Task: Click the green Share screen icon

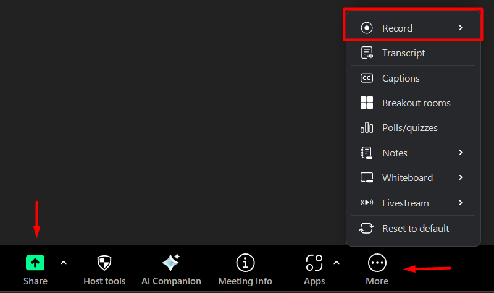Action: pyautogui.click(x=35, y=263)
